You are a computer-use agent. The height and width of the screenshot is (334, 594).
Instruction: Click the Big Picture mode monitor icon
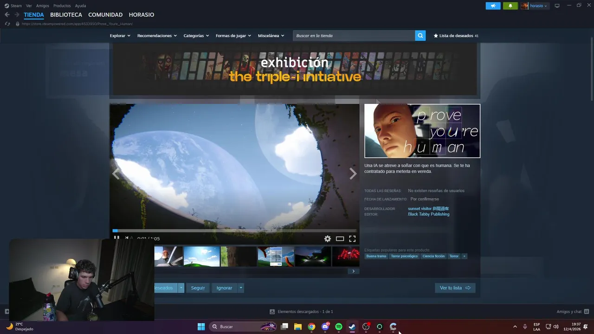[x=557, y=6]
